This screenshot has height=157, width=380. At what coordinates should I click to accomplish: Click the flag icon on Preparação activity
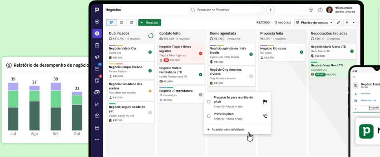[265, 101]
